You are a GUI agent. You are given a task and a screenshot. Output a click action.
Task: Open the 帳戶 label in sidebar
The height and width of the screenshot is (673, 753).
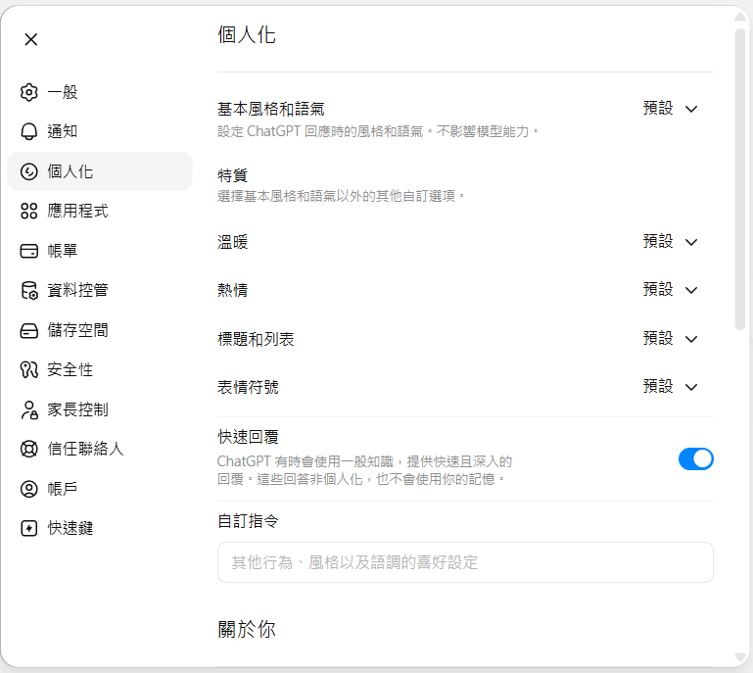coord(62,489)
